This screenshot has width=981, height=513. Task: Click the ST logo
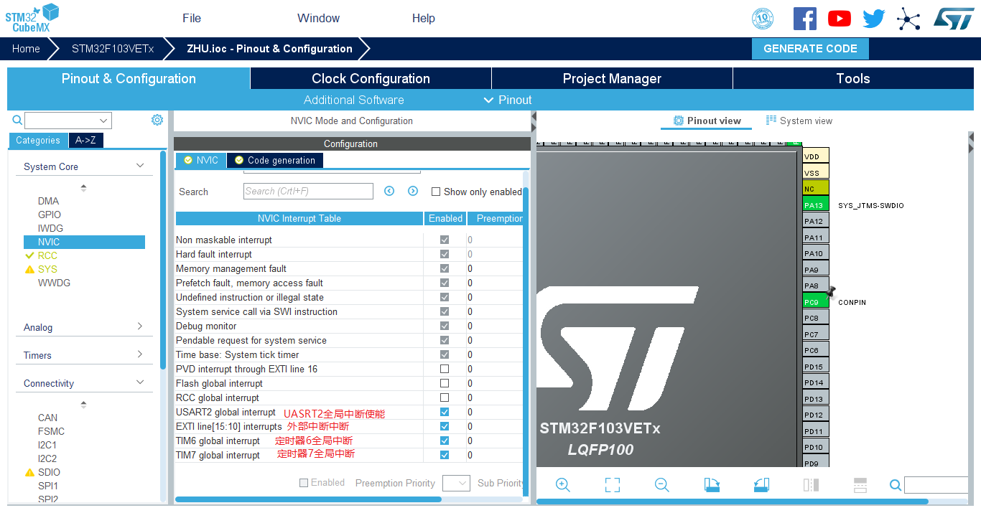point(954,19)
